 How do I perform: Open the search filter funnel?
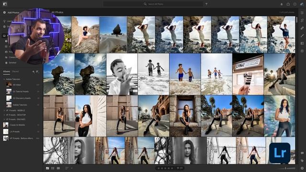click(x=206, y=4)
